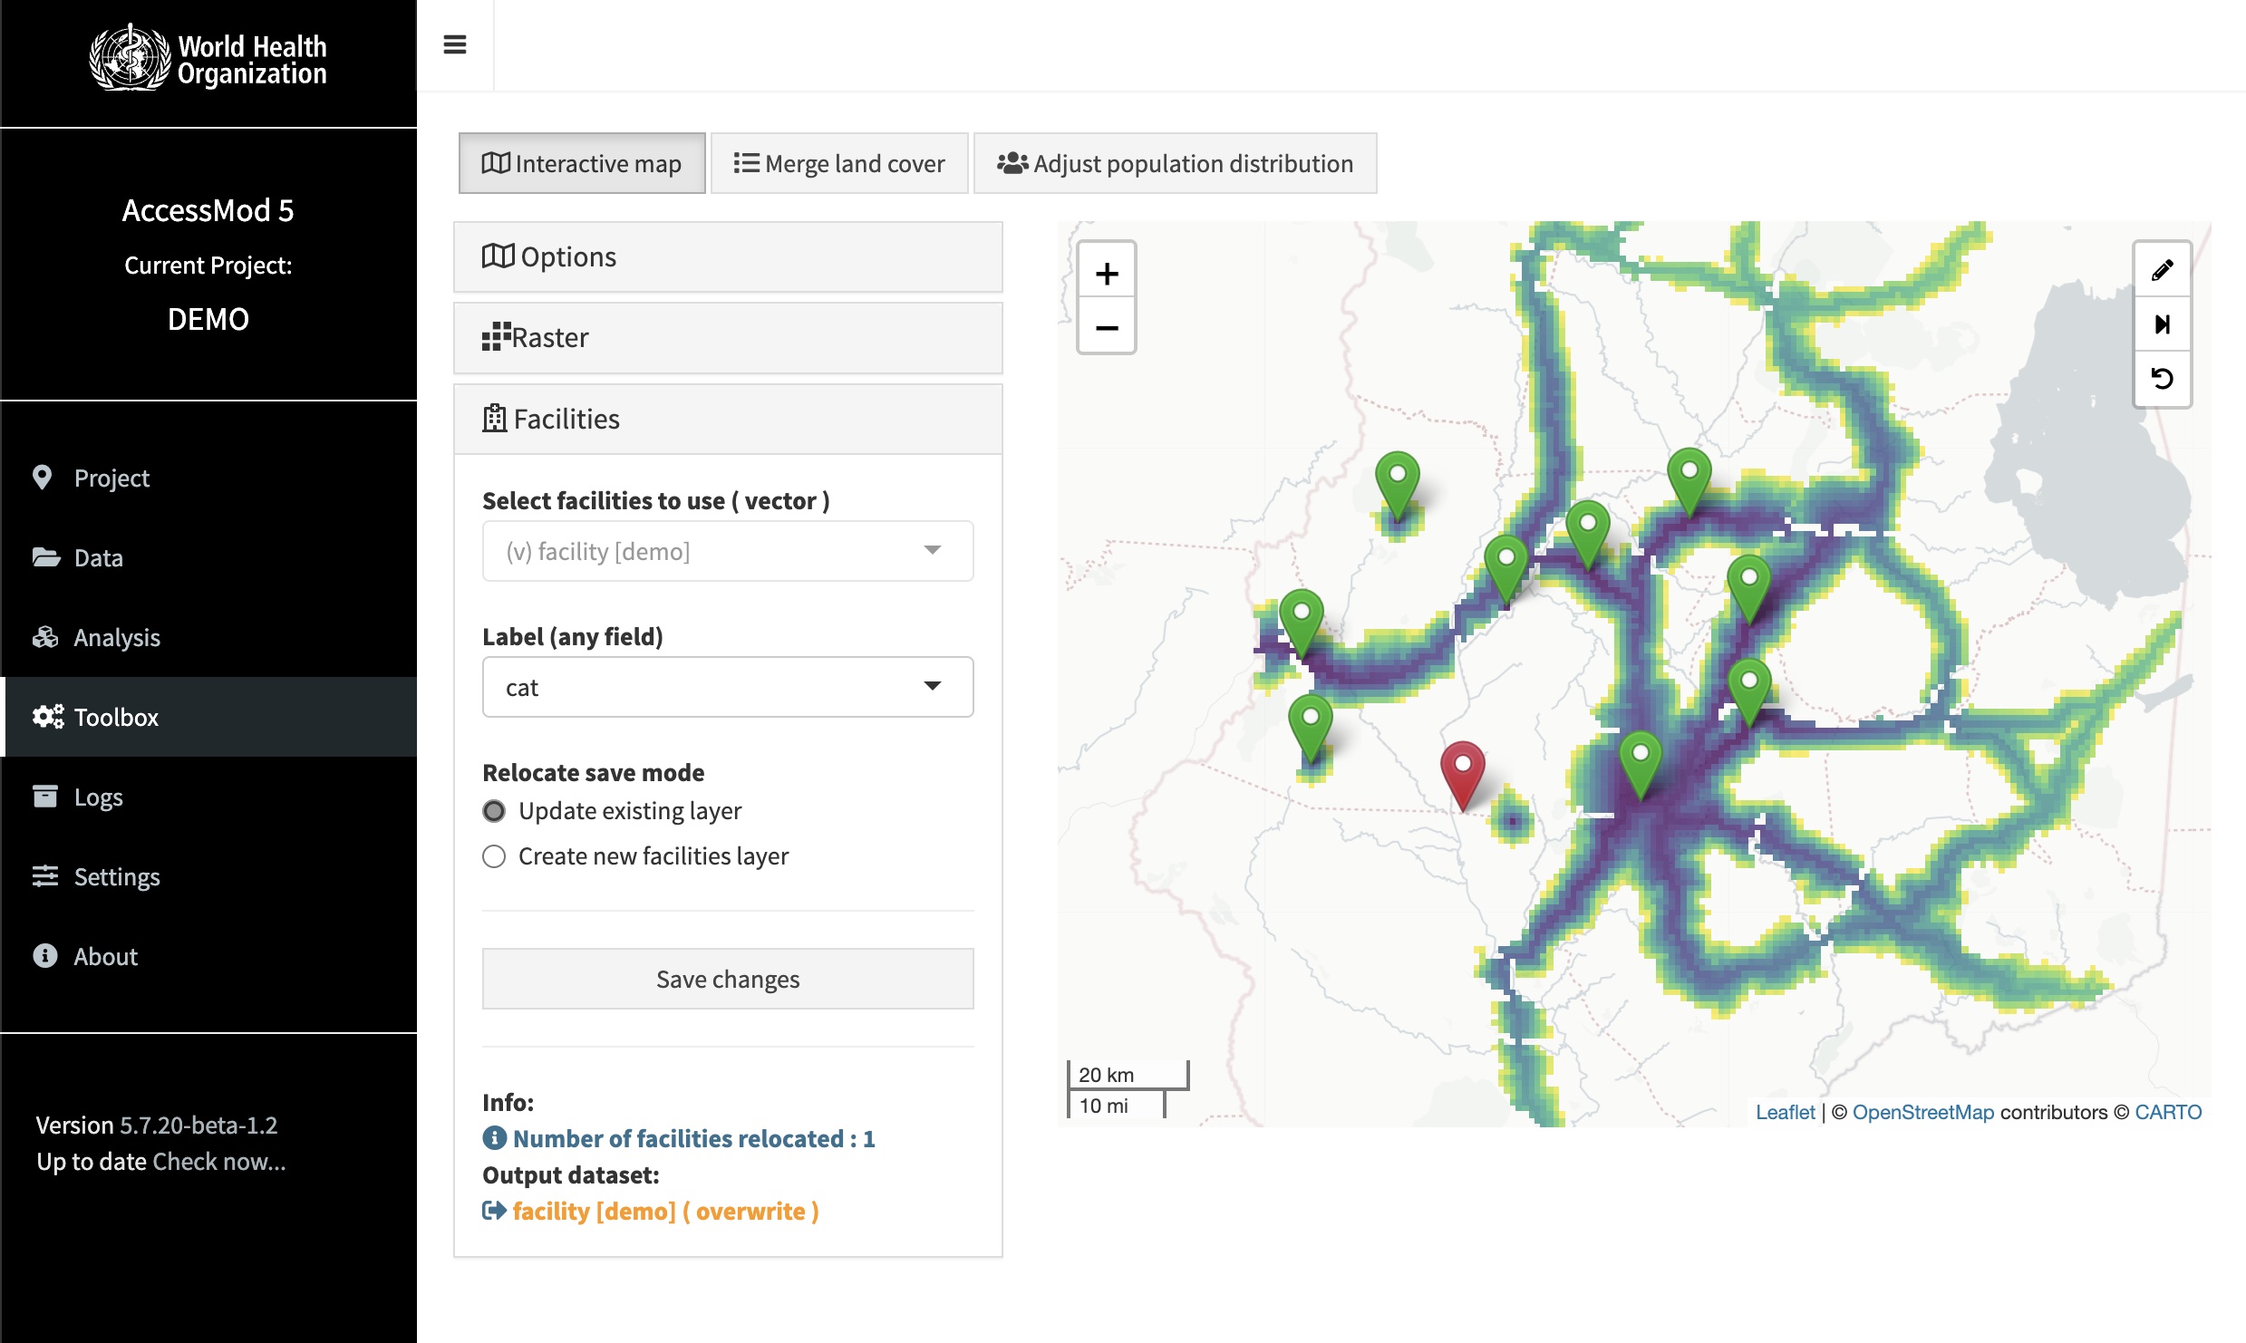Select Create new facilities layer option
This screenshot has height=1343, width=2246.
pyautogui.click(x=494, y=856)
